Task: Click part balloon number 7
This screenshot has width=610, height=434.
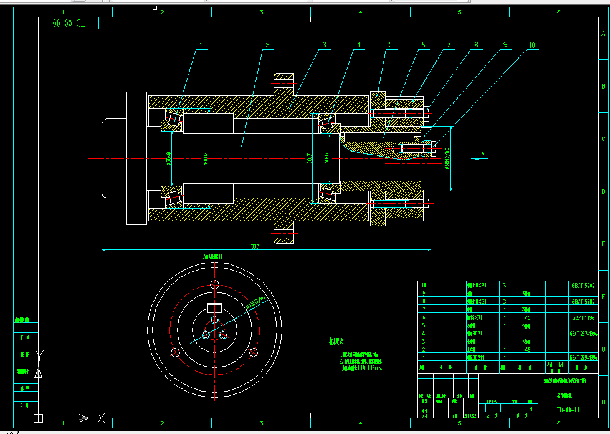Action: (x=449, y=45)
